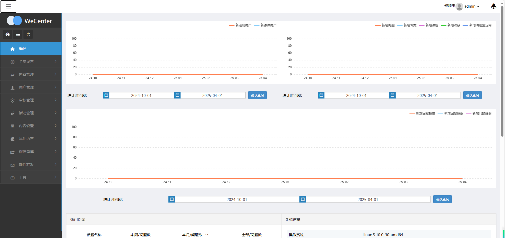The width and height of the screenshot is (505, 238).
Task: Open calendar icon beside bottom chart's 2025-04-01 field
Action: (x=303, y=199)
